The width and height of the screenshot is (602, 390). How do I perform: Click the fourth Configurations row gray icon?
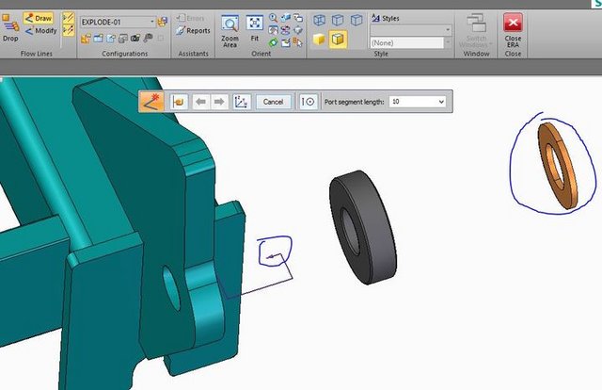click(123, 39)
